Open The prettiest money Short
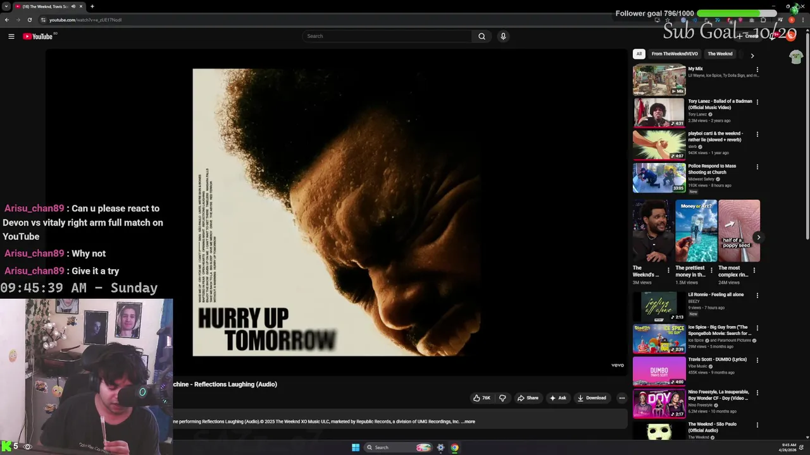Image resolution: width=810 pixels, height=455 pixels. click(696, 231)
